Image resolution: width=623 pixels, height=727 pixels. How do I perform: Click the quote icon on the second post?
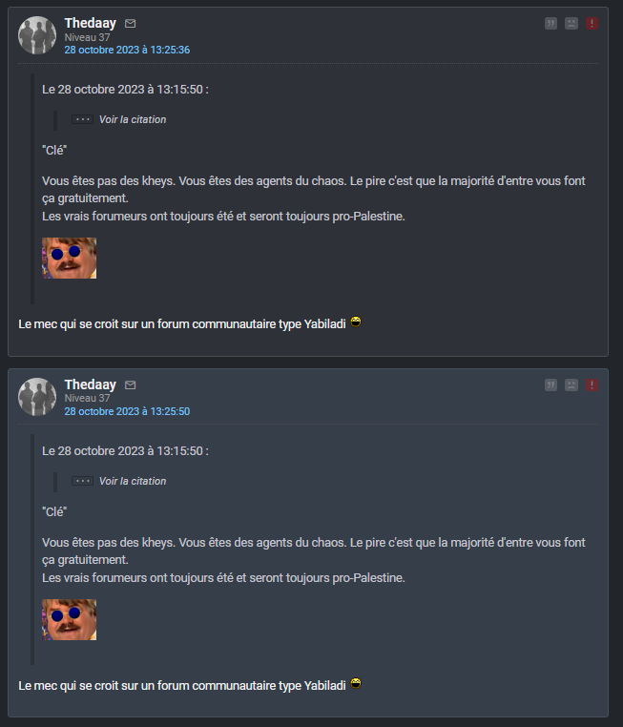click(550, 384)
